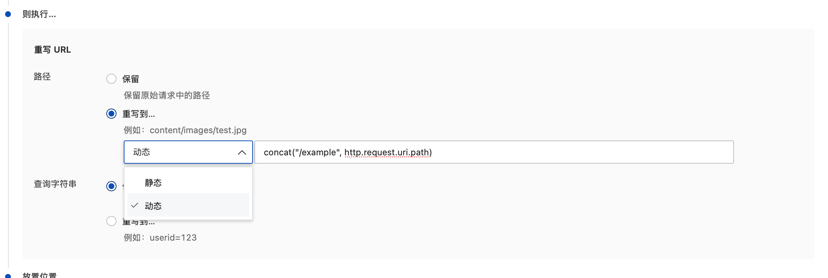
Task: Select the path 重写到 radio button
Action: pos(111,114)
